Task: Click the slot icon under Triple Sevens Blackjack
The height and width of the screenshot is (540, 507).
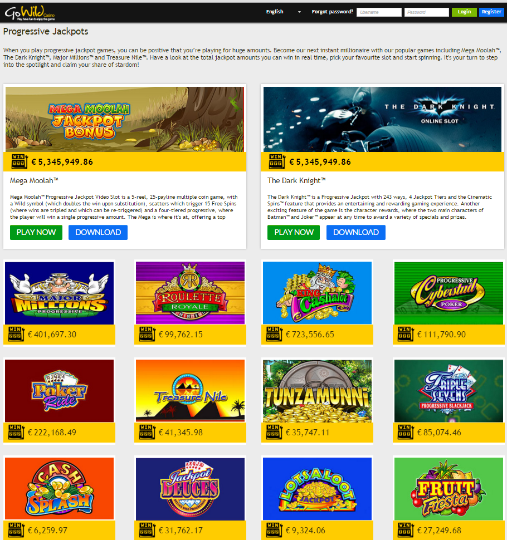Action: (x=406, y=432)
